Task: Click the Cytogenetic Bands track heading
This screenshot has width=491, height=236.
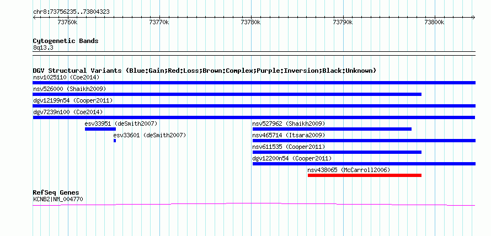Action: [x=66, y=41]
